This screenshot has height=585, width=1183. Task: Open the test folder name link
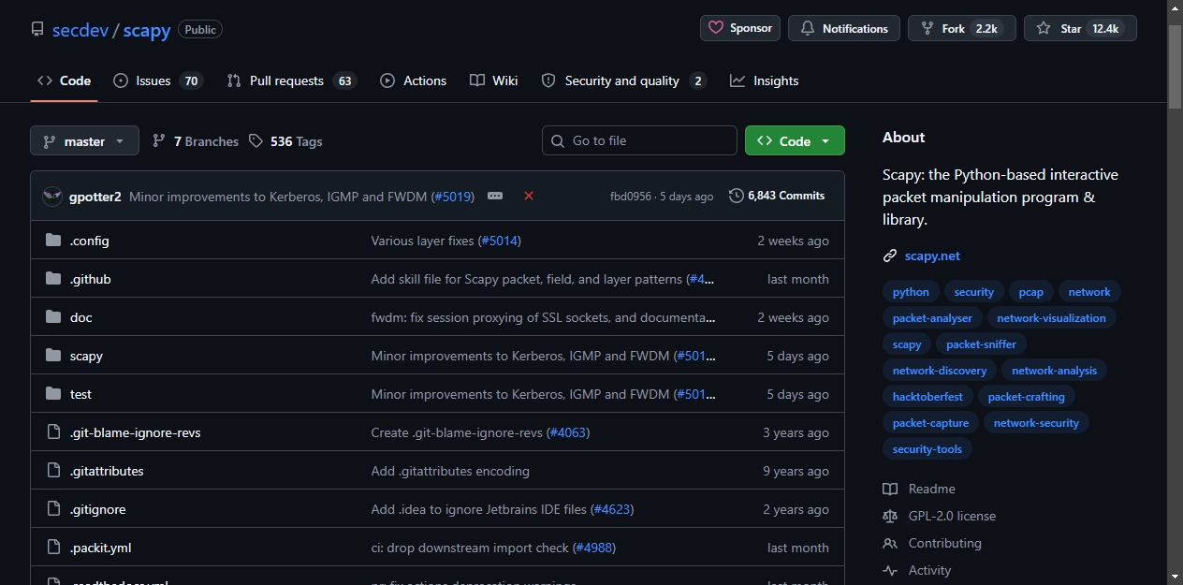pyautogui.click(x=80, y=394)
